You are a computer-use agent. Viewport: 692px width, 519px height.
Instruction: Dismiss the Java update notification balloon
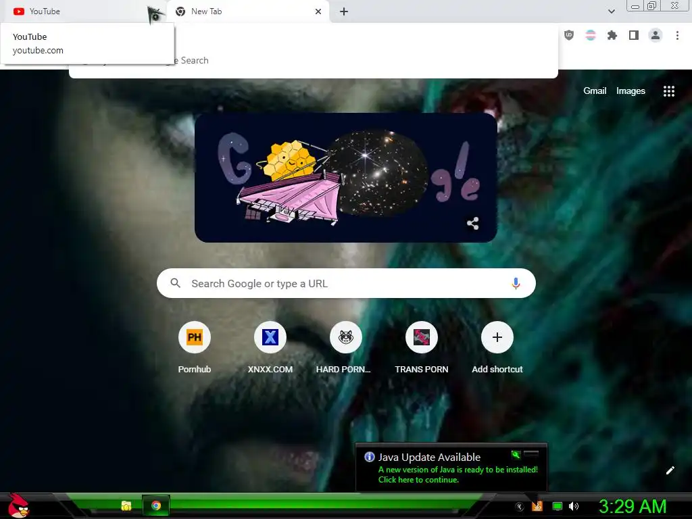pos(531,453)
